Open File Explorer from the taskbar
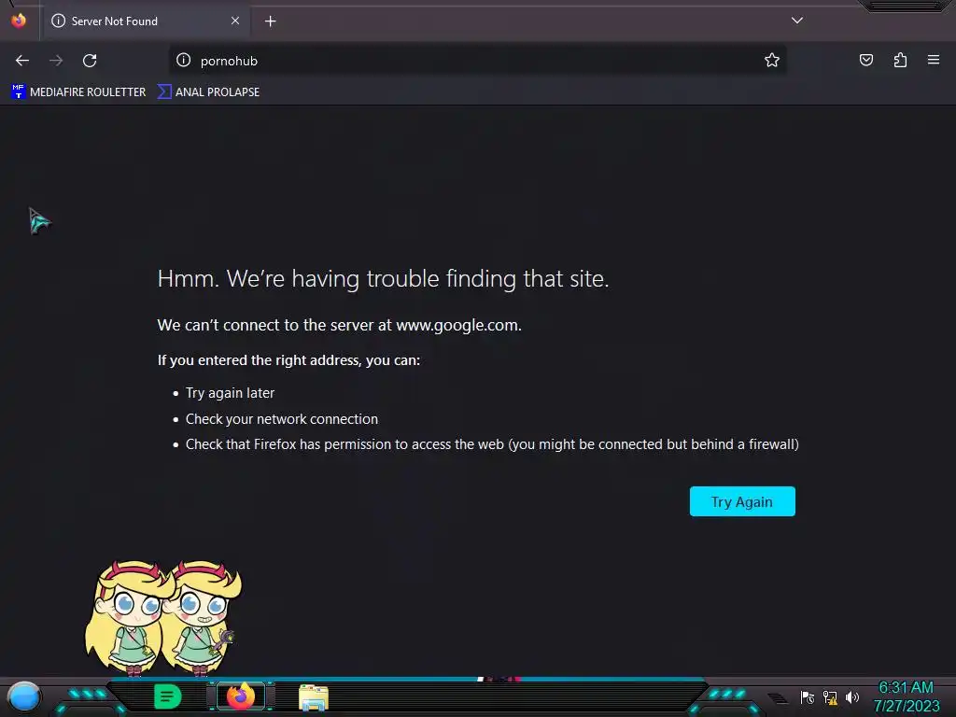 pos(314,696)
